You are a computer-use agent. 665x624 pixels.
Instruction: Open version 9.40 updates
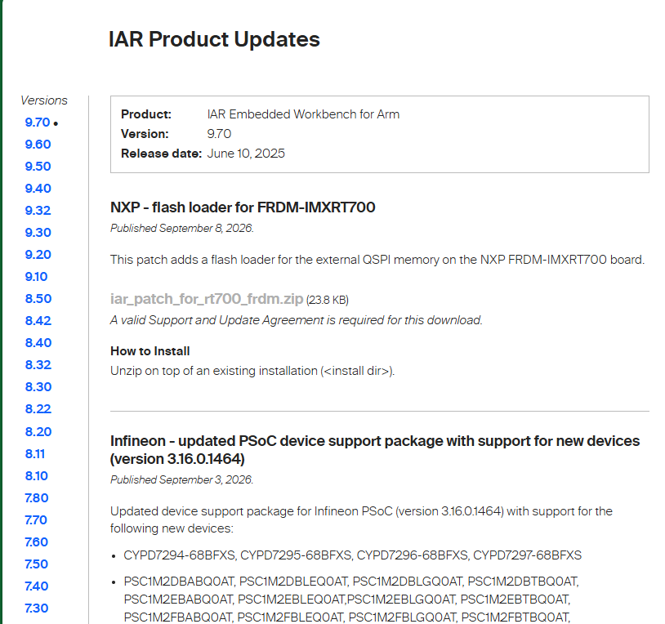pos(38,189)
